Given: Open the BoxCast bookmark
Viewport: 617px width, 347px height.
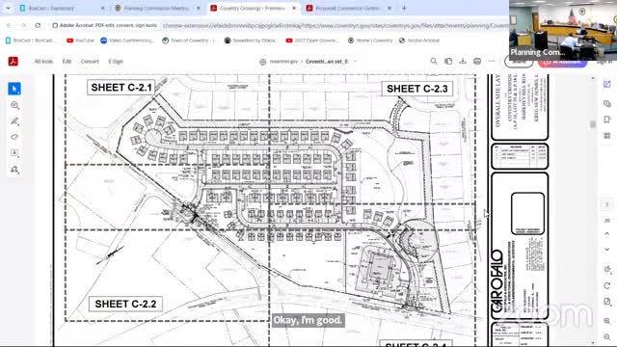Looking at the screenshot, I should pyautogui.click(x=31, y=40).
